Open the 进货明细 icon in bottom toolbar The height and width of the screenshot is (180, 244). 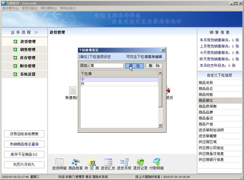point(59,162)
